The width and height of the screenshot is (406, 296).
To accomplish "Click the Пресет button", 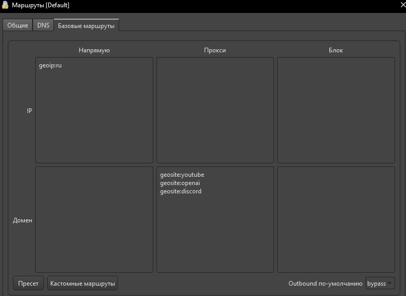I will [x=28, y=283].
